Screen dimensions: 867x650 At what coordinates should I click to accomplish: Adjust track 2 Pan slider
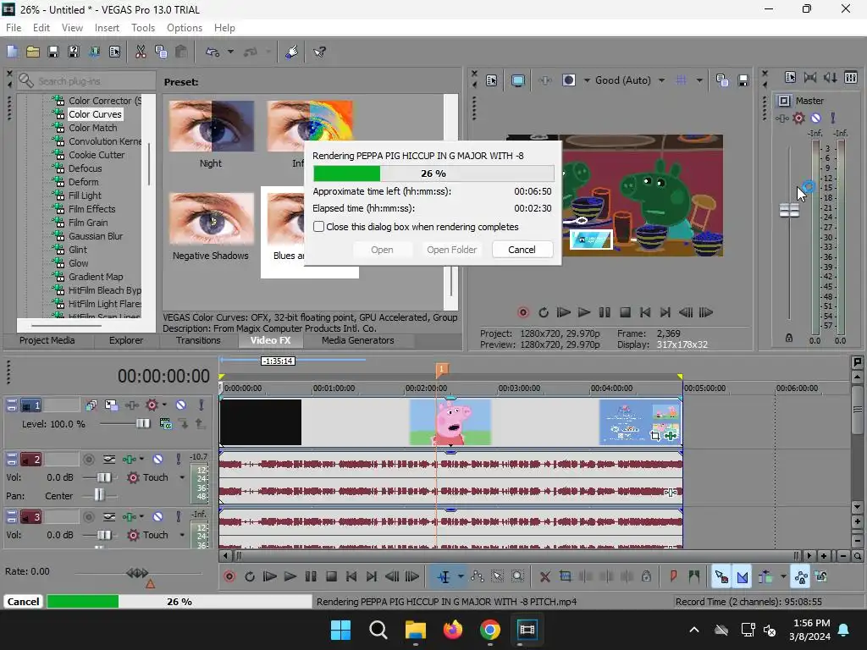(x=99, y=494)
